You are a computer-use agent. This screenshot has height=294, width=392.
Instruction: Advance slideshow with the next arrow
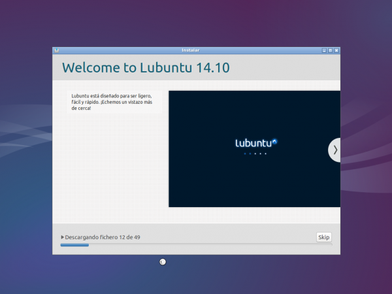[335, 150]
